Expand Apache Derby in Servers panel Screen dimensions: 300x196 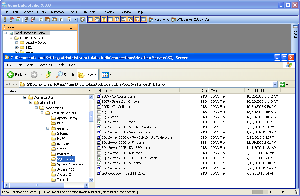(x=17, y=43)
